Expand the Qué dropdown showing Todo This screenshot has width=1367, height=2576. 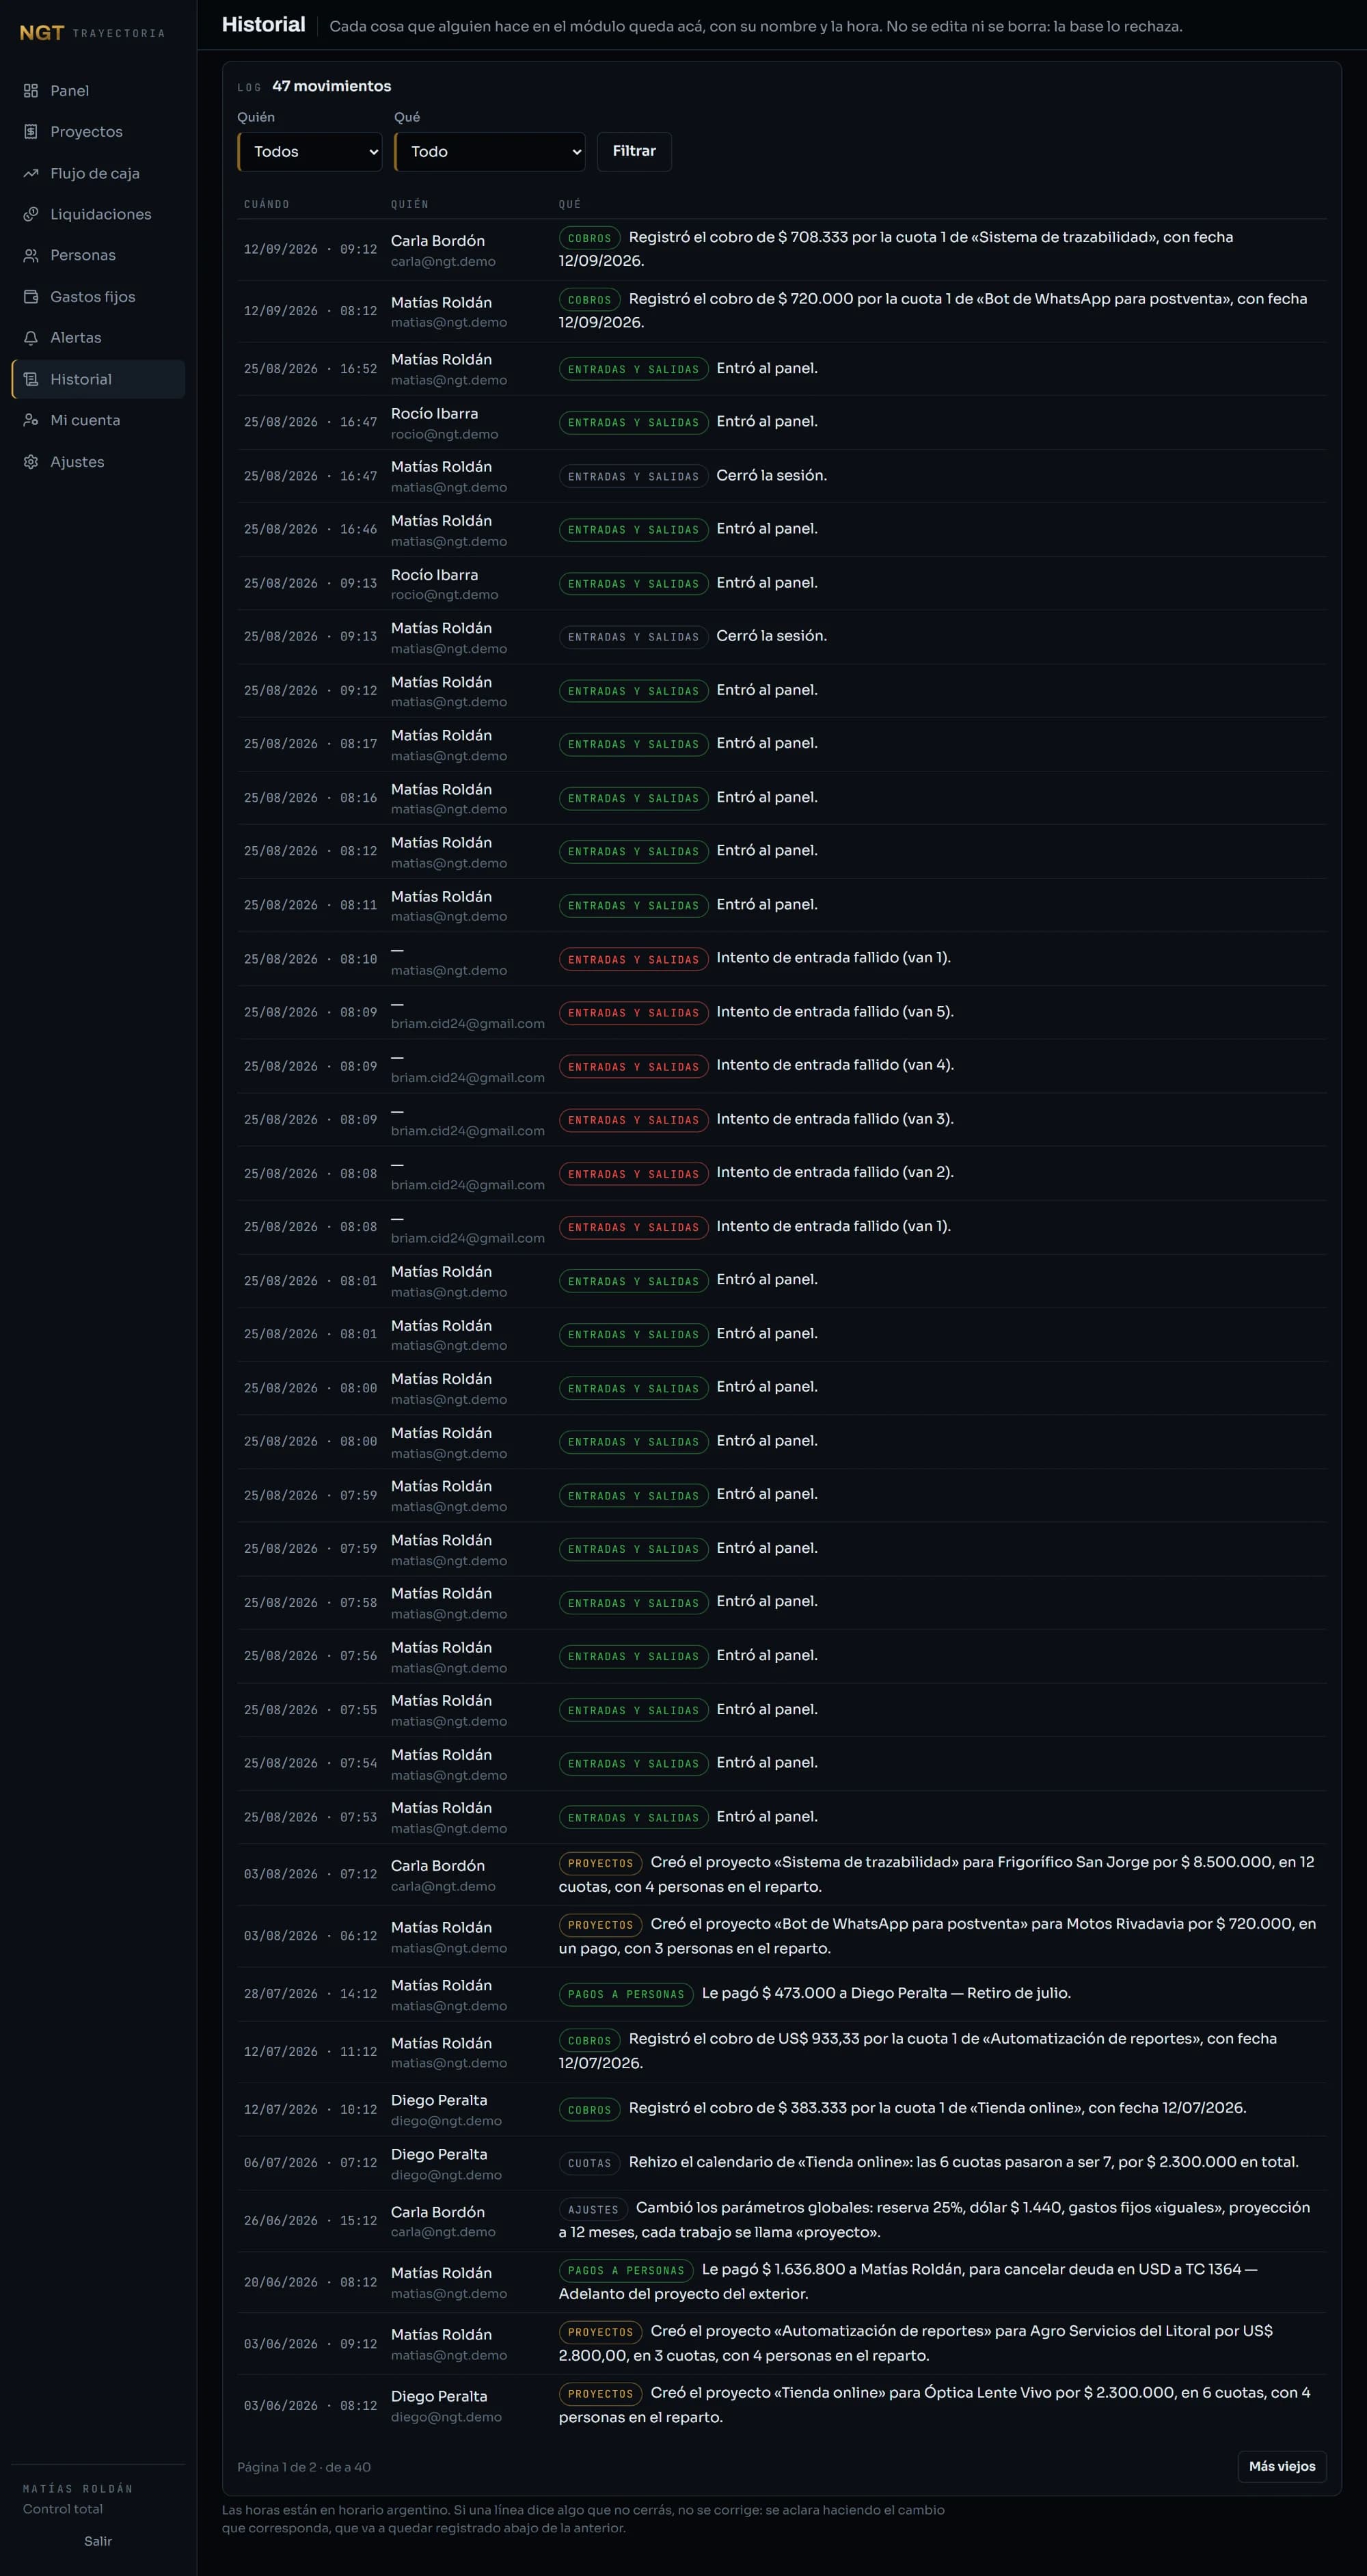tap(490, 152)
